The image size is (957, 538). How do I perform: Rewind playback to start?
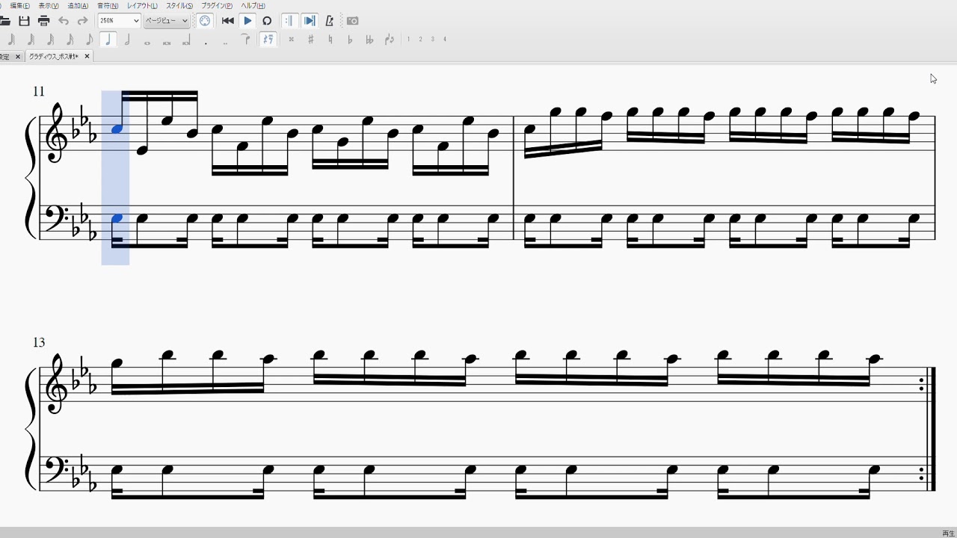228,21
